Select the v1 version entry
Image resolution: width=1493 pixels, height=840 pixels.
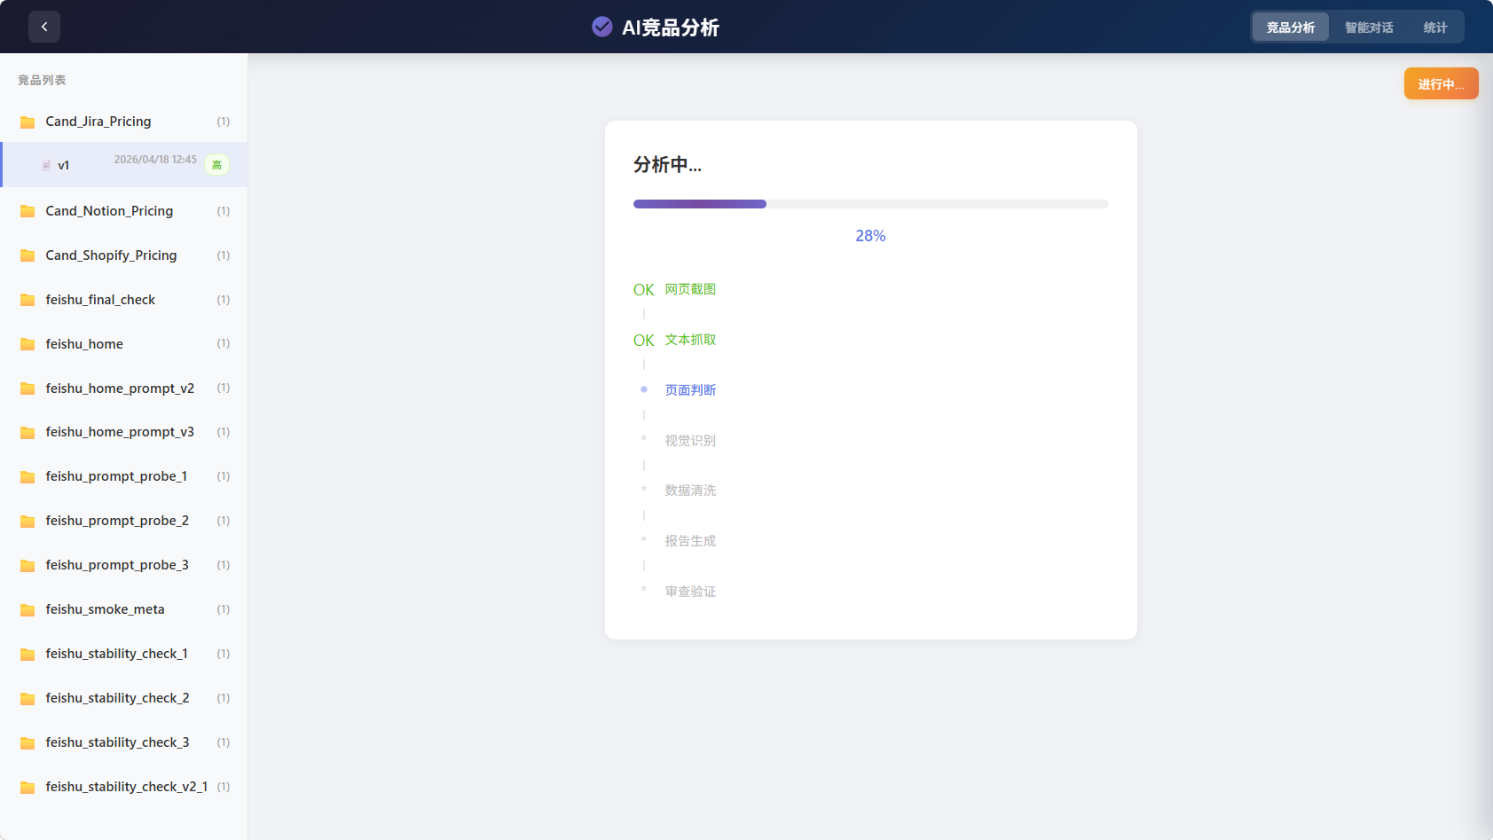(124, 165)
